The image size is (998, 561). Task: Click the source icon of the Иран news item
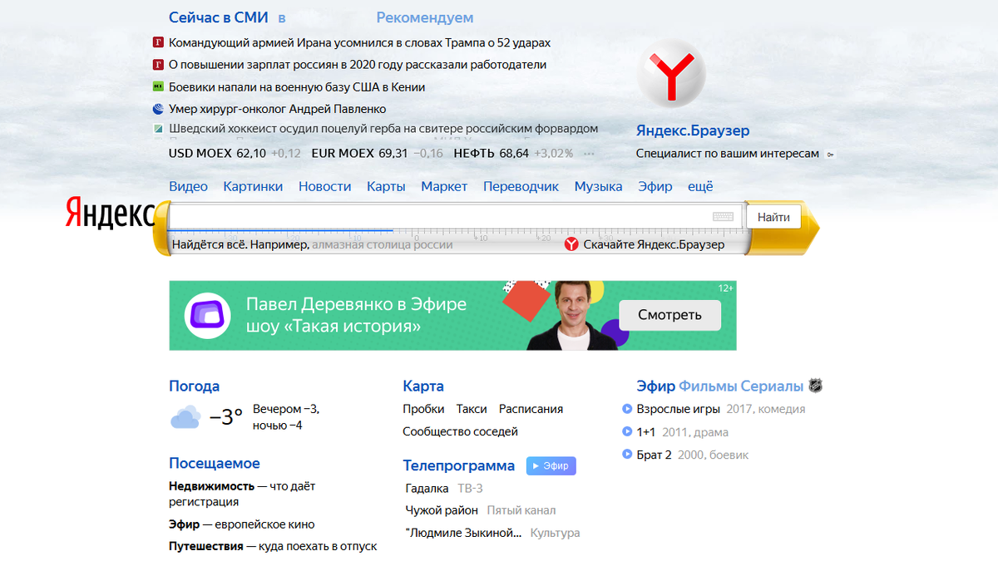(x=158, y=42)
